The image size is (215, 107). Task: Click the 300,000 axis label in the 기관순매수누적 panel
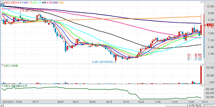[210, 89]
